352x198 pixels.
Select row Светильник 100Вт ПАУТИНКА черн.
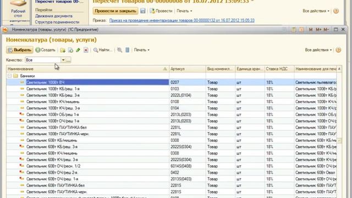[172, 134]
